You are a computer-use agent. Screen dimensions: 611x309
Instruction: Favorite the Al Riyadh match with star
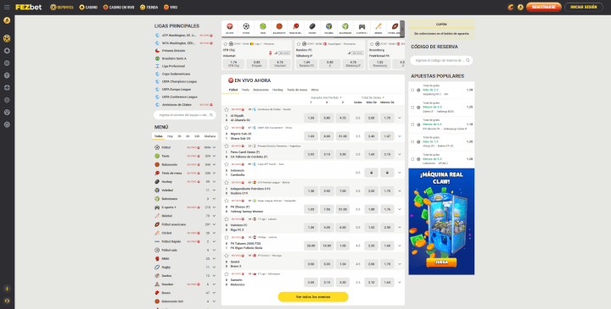click(227, 109)
